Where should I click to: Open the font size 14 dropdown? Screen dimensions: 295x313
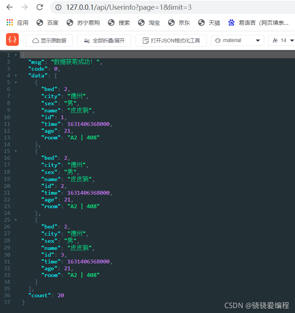point(282,41)
